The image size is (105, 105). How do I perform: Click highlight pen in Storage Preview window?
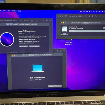pos(101,16)
